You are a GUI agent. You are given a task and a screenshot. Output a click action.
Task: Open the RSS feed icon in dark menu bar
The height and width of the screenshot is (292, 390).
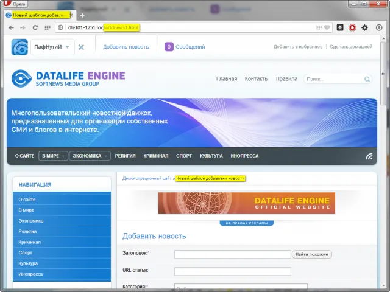point(369,156)
